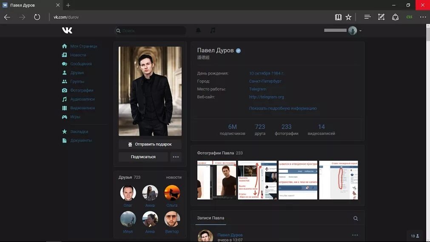Click the VK logo in header
Screen dimensions: 430x242
(x=67, y=30)
